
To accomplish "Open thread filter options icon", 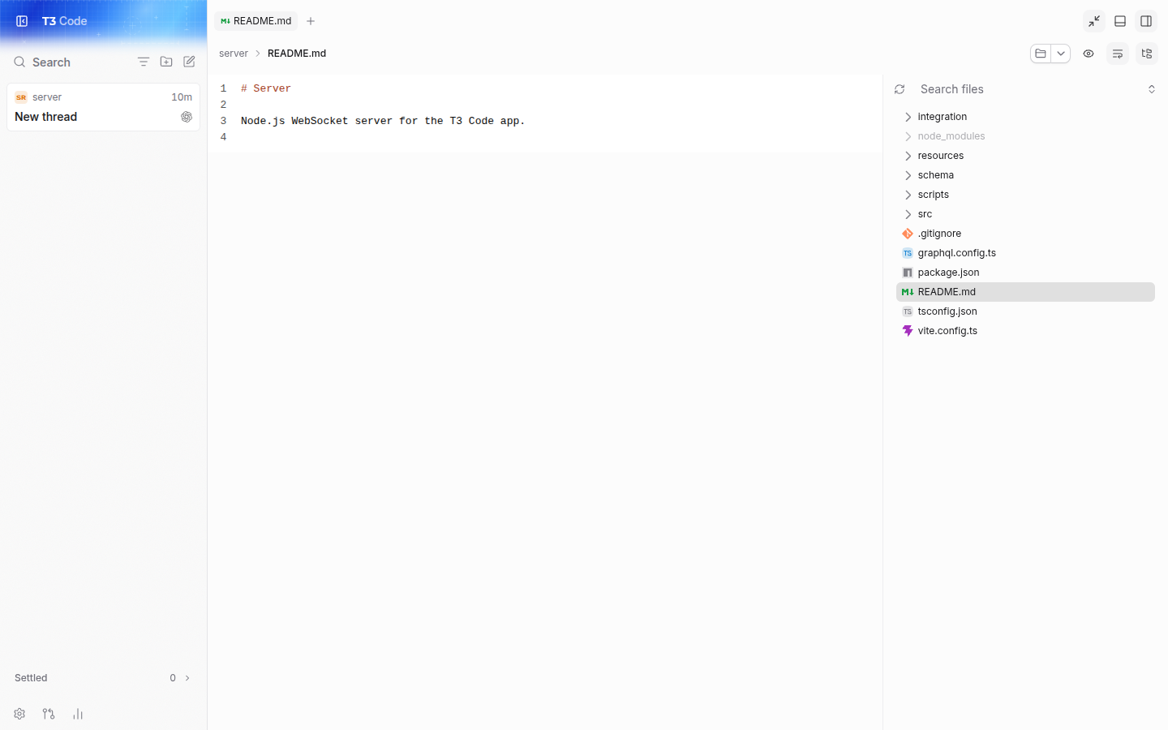I will coord(144,62).
